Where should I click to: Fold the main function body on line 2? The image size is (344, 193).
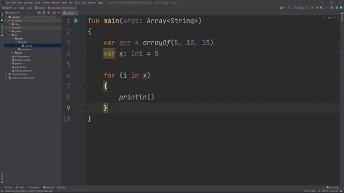coord(85,32)
